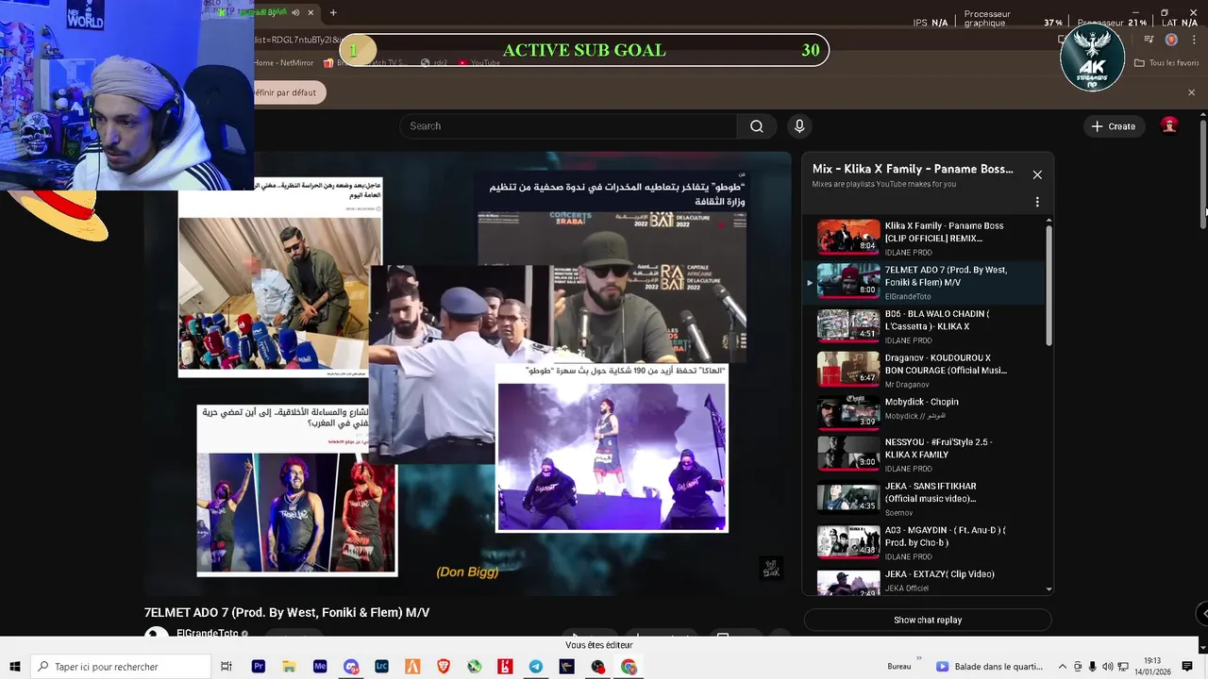Open the Chrome three-dot menu

tap(1193, 40)
